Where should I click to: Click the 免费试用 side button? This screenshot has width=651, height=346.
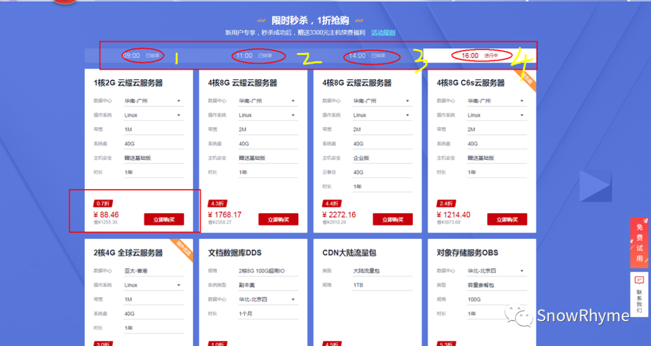pyautogui.click(x=640, y=243)
